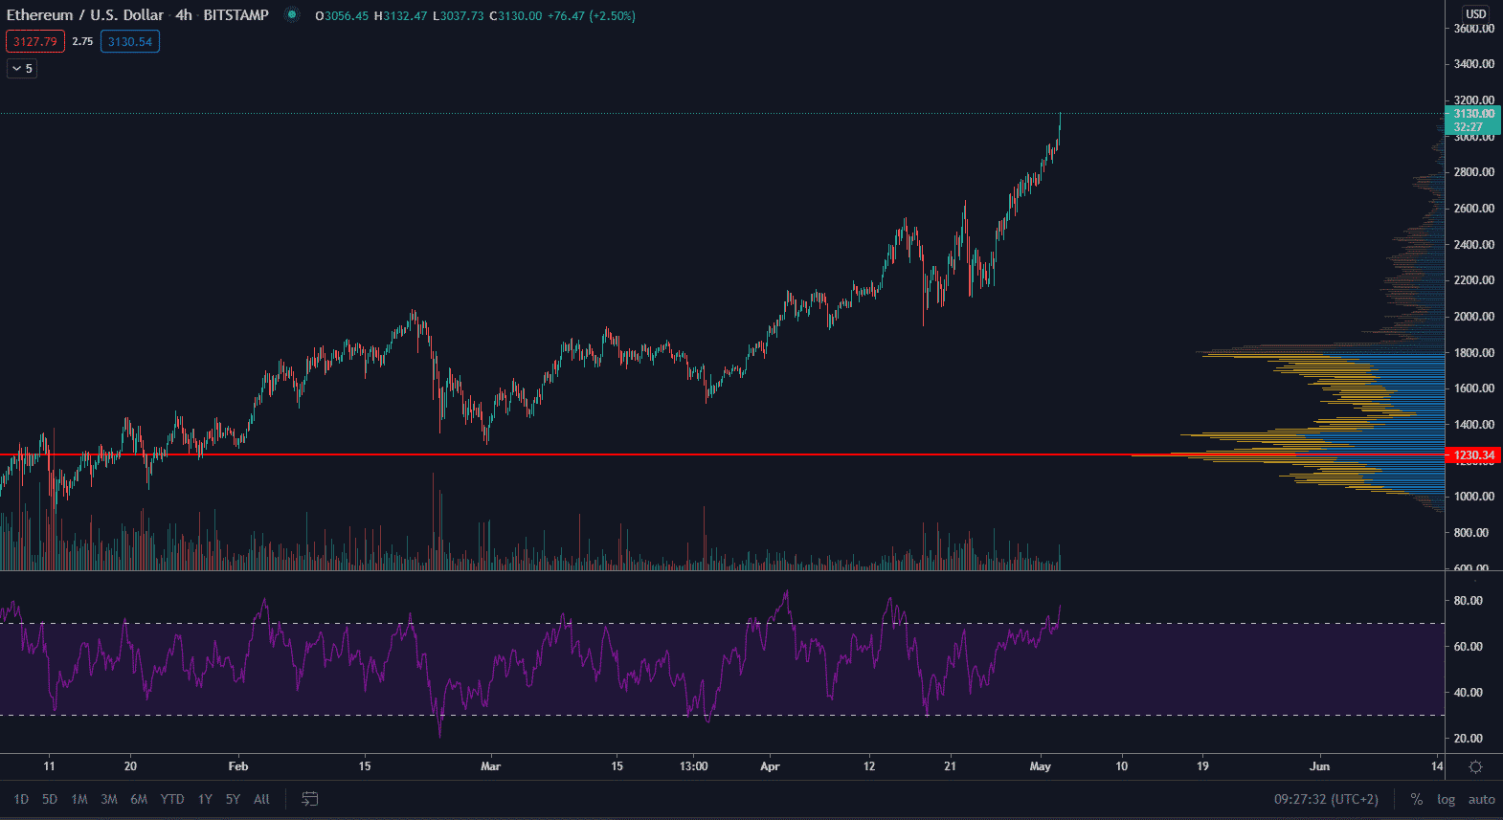Viewport: 1503px width, 820px height.
Task: Click the current price label 3130.00
Action: point(1473,114)
